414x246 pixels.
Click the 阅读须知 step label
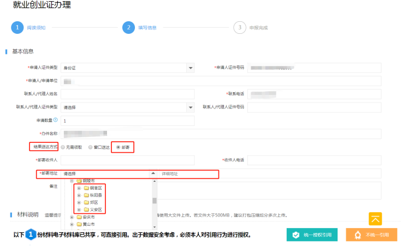pos(36,28)
